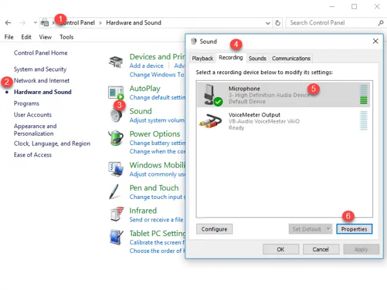387x290 pixels.
Task: Open the Communications tab
Action: (x=291, y=59)
